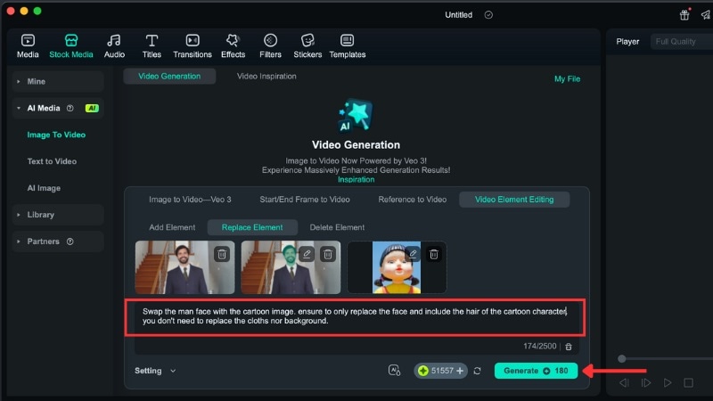Select Reference to Video tab
This screenshot has width=713, height=401.
[x=413, y=199]
